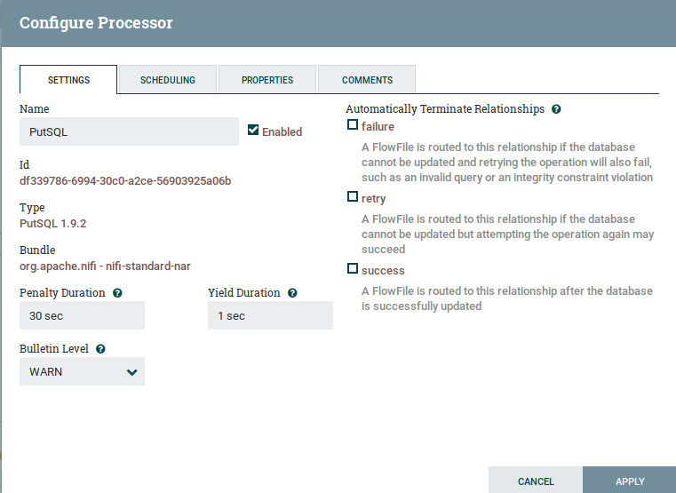The height and width of the screenshot is (493, 676).
Task: Click the Cancel button
Action: click(536, 481)
